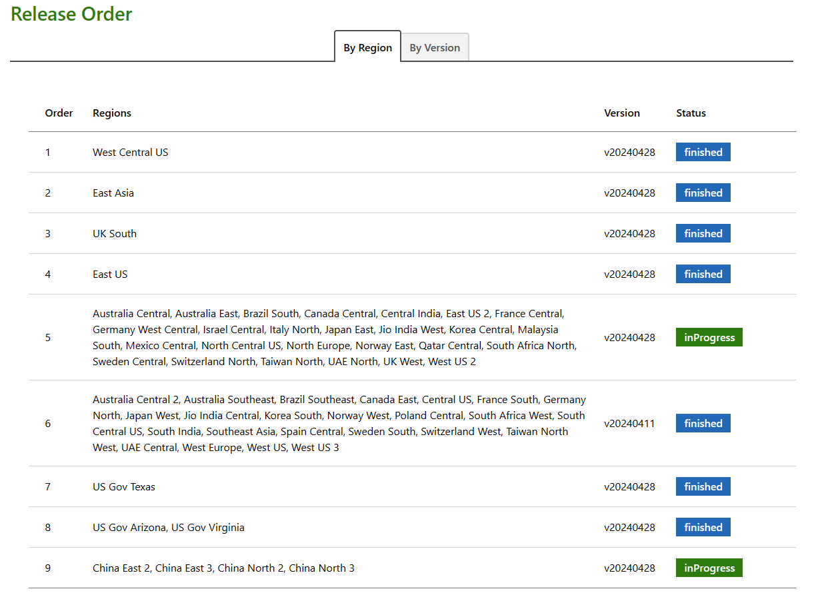Click the finished status for UK South
Viewport: 814px width, 601px height.
point(703,233)
